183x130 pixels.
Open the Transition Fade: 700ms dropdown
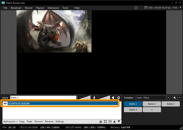pos(168,98)
